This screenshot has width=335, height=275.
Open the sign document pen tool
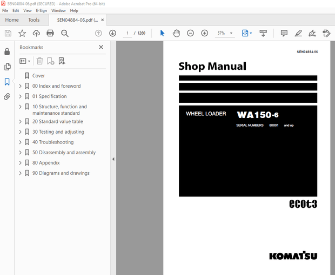[312, 33]
